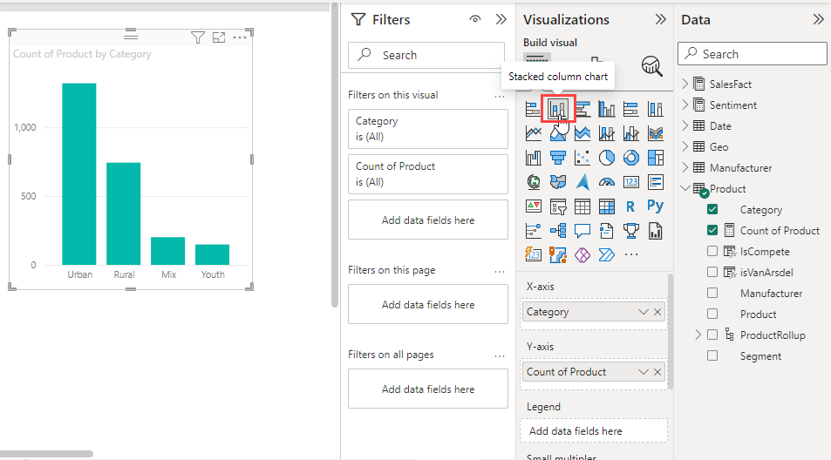
Task: Expand the Sentiment table
Action: [685, 105]
